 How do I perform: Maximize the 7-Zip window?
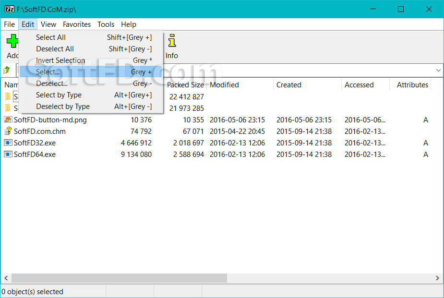click(x=401, y=9)
